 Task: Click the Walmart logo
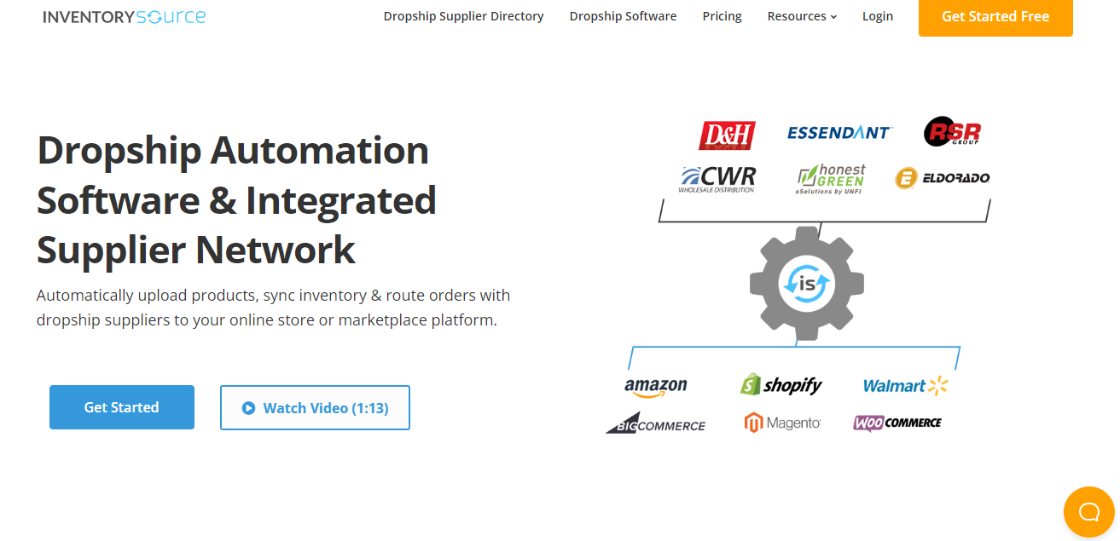[905, 386]
